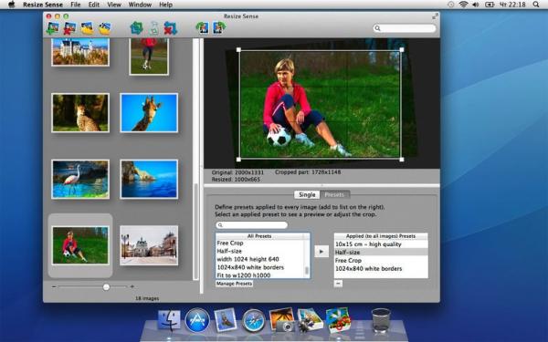Screen dimensions: 548x342
Task: Select 'width 1024 height 640' preset
Action: 260,259
